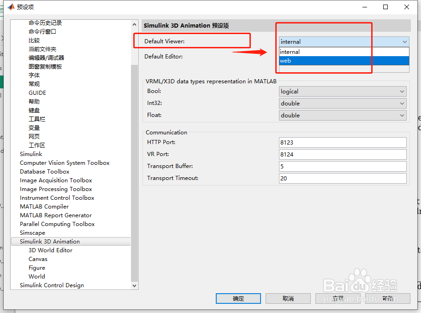Select 变量 preferences item
The width and height of the screenshot is (421, 313).
34,128
